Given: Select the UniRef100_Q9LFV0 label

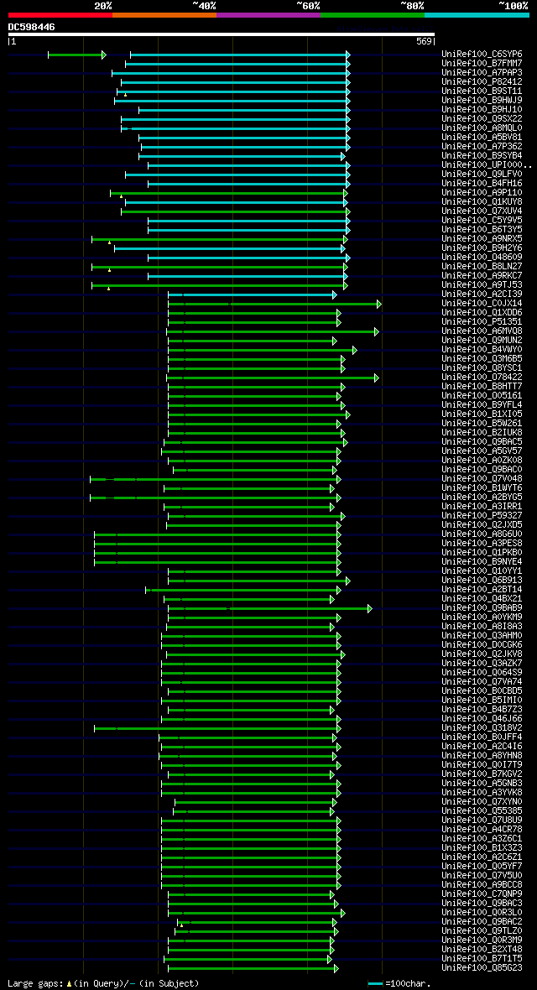Looking at the screenshot, I should pos(482,174).
